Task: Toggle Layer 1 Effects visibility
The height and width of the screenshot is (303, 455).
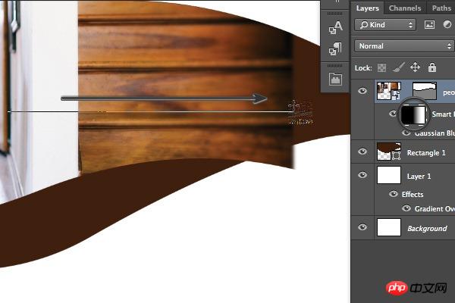Action: pos(393,194)
